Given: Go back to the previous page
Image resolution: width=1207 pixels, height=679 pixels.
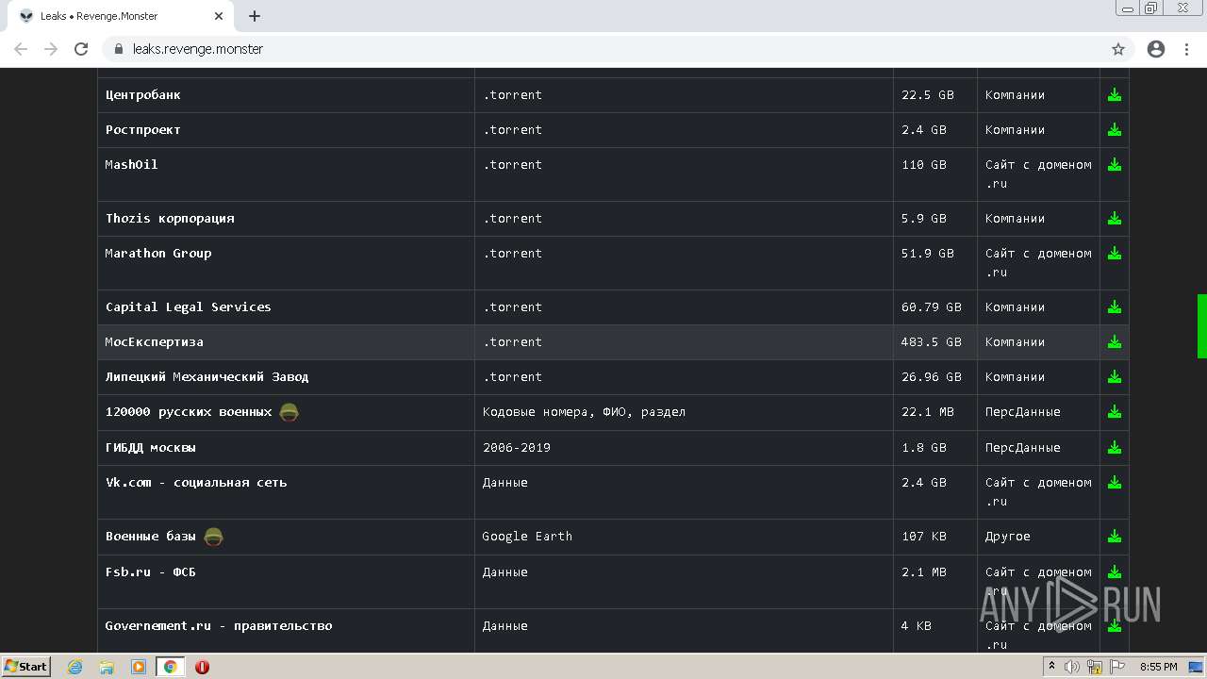Looking at the screenshot, I should [21, 49].
